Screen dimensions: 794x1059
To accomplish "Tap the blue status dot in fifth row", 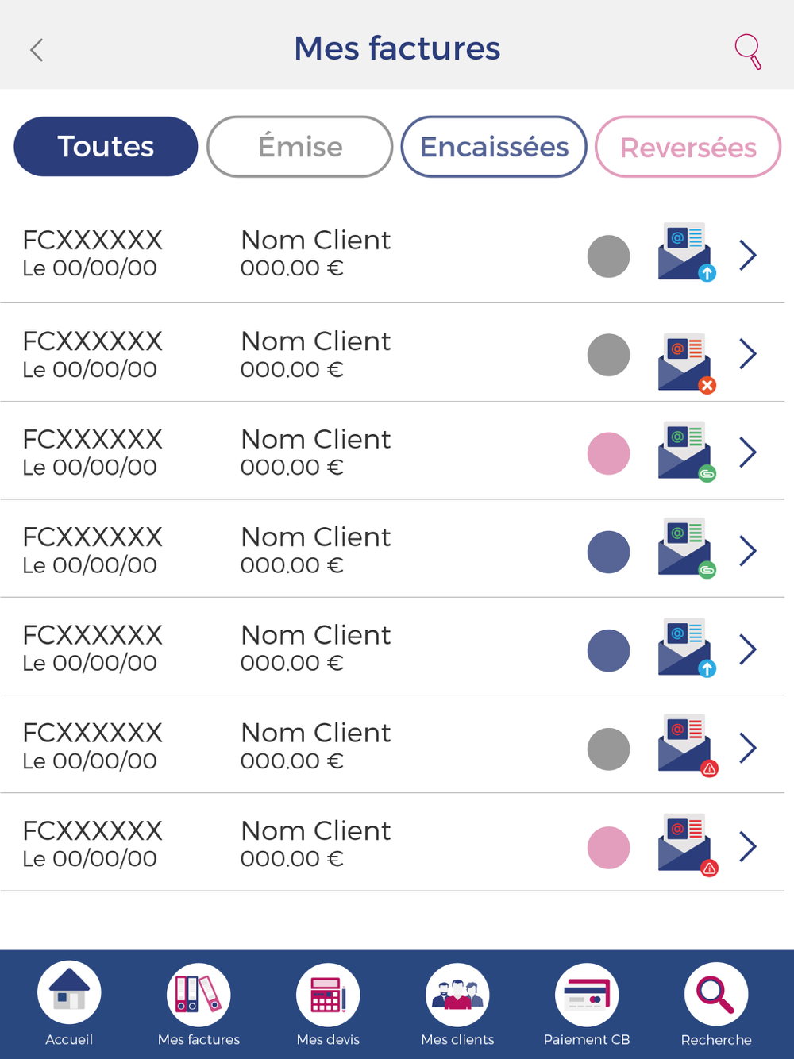I will [x=608, y=650].
